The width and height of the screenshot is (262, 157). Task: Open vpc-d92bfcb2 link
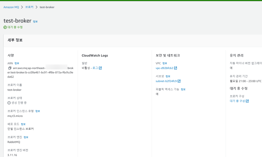164,68
